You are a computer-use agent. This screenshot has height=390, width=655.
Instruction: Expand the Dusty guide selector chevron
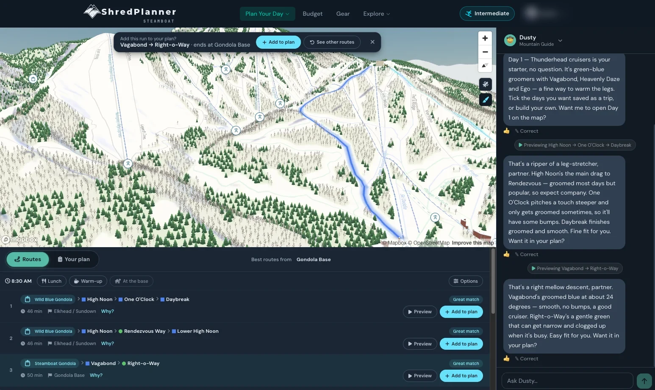click(560, 41)
